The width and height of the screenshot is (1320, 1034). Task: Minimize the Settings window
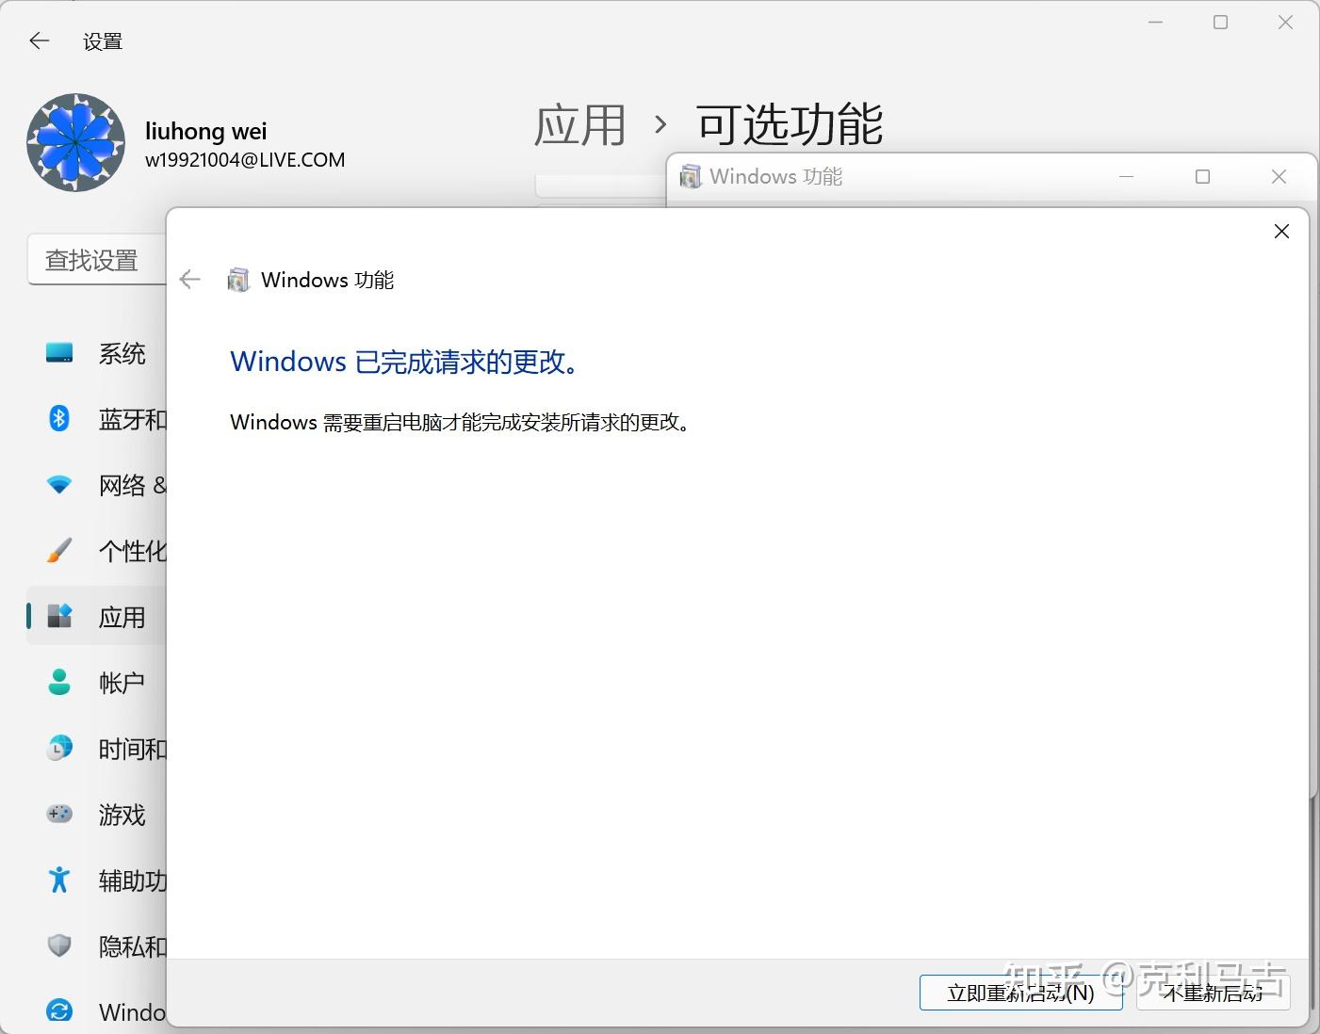[x=1156, y=23]
